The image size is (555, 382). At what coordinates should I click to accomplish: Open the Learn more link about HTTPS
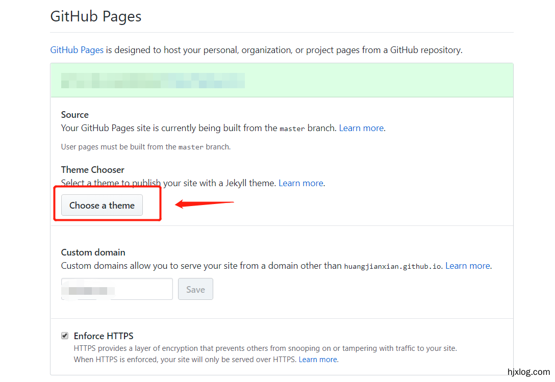point(318,360)
